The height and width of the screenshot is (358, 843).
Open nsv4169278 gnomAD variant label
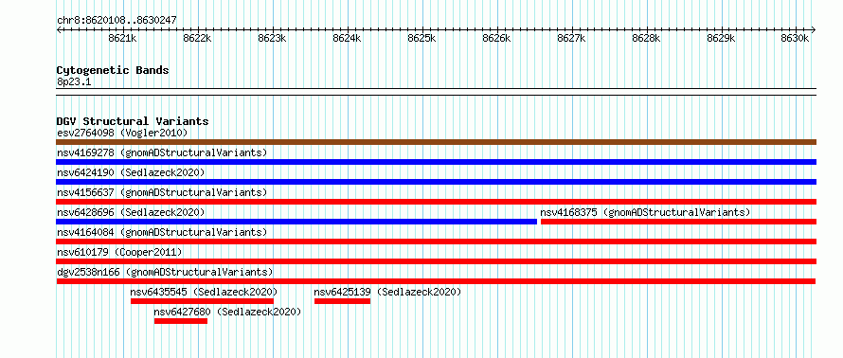[162, 152]
